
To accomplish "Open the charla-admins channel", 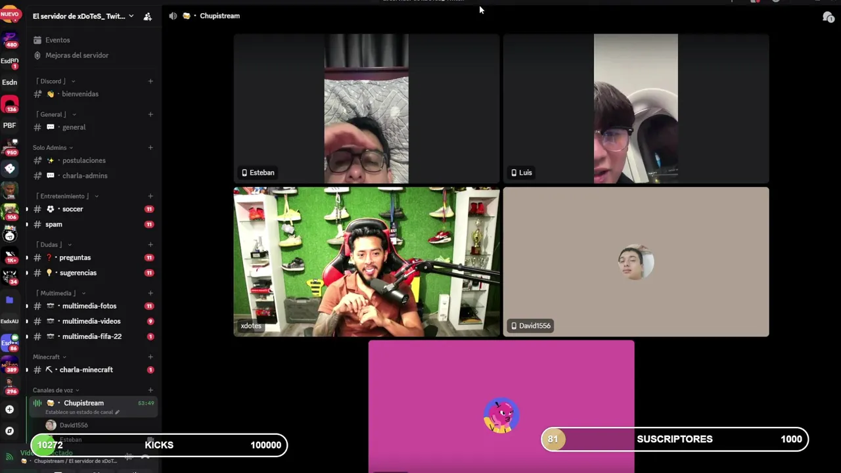I will tap(93, 175).
